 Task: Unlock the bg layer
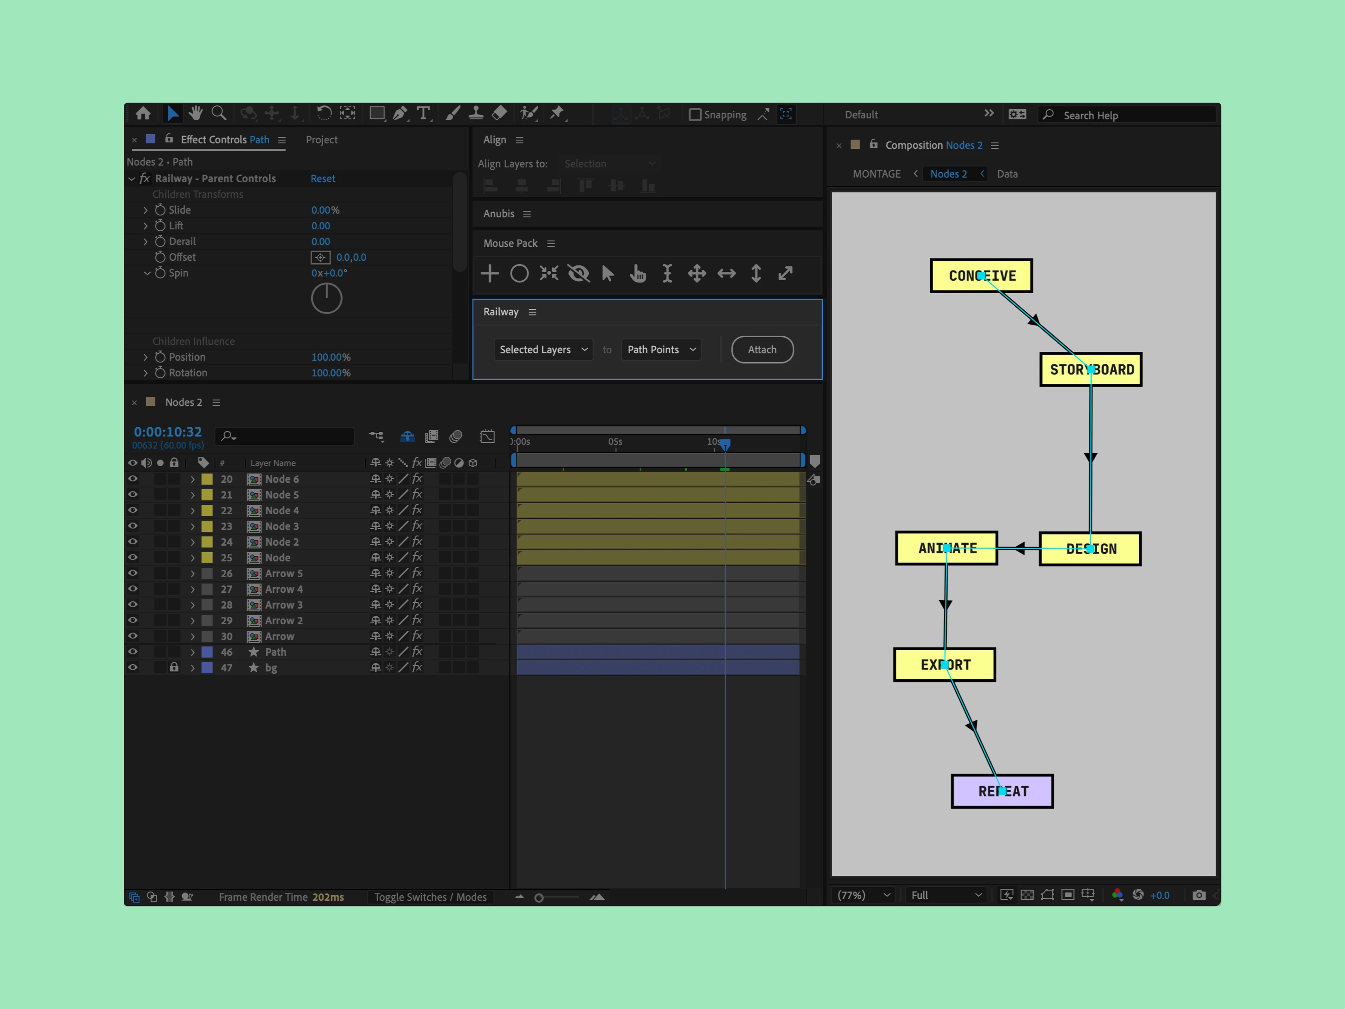tap(174, 667)
